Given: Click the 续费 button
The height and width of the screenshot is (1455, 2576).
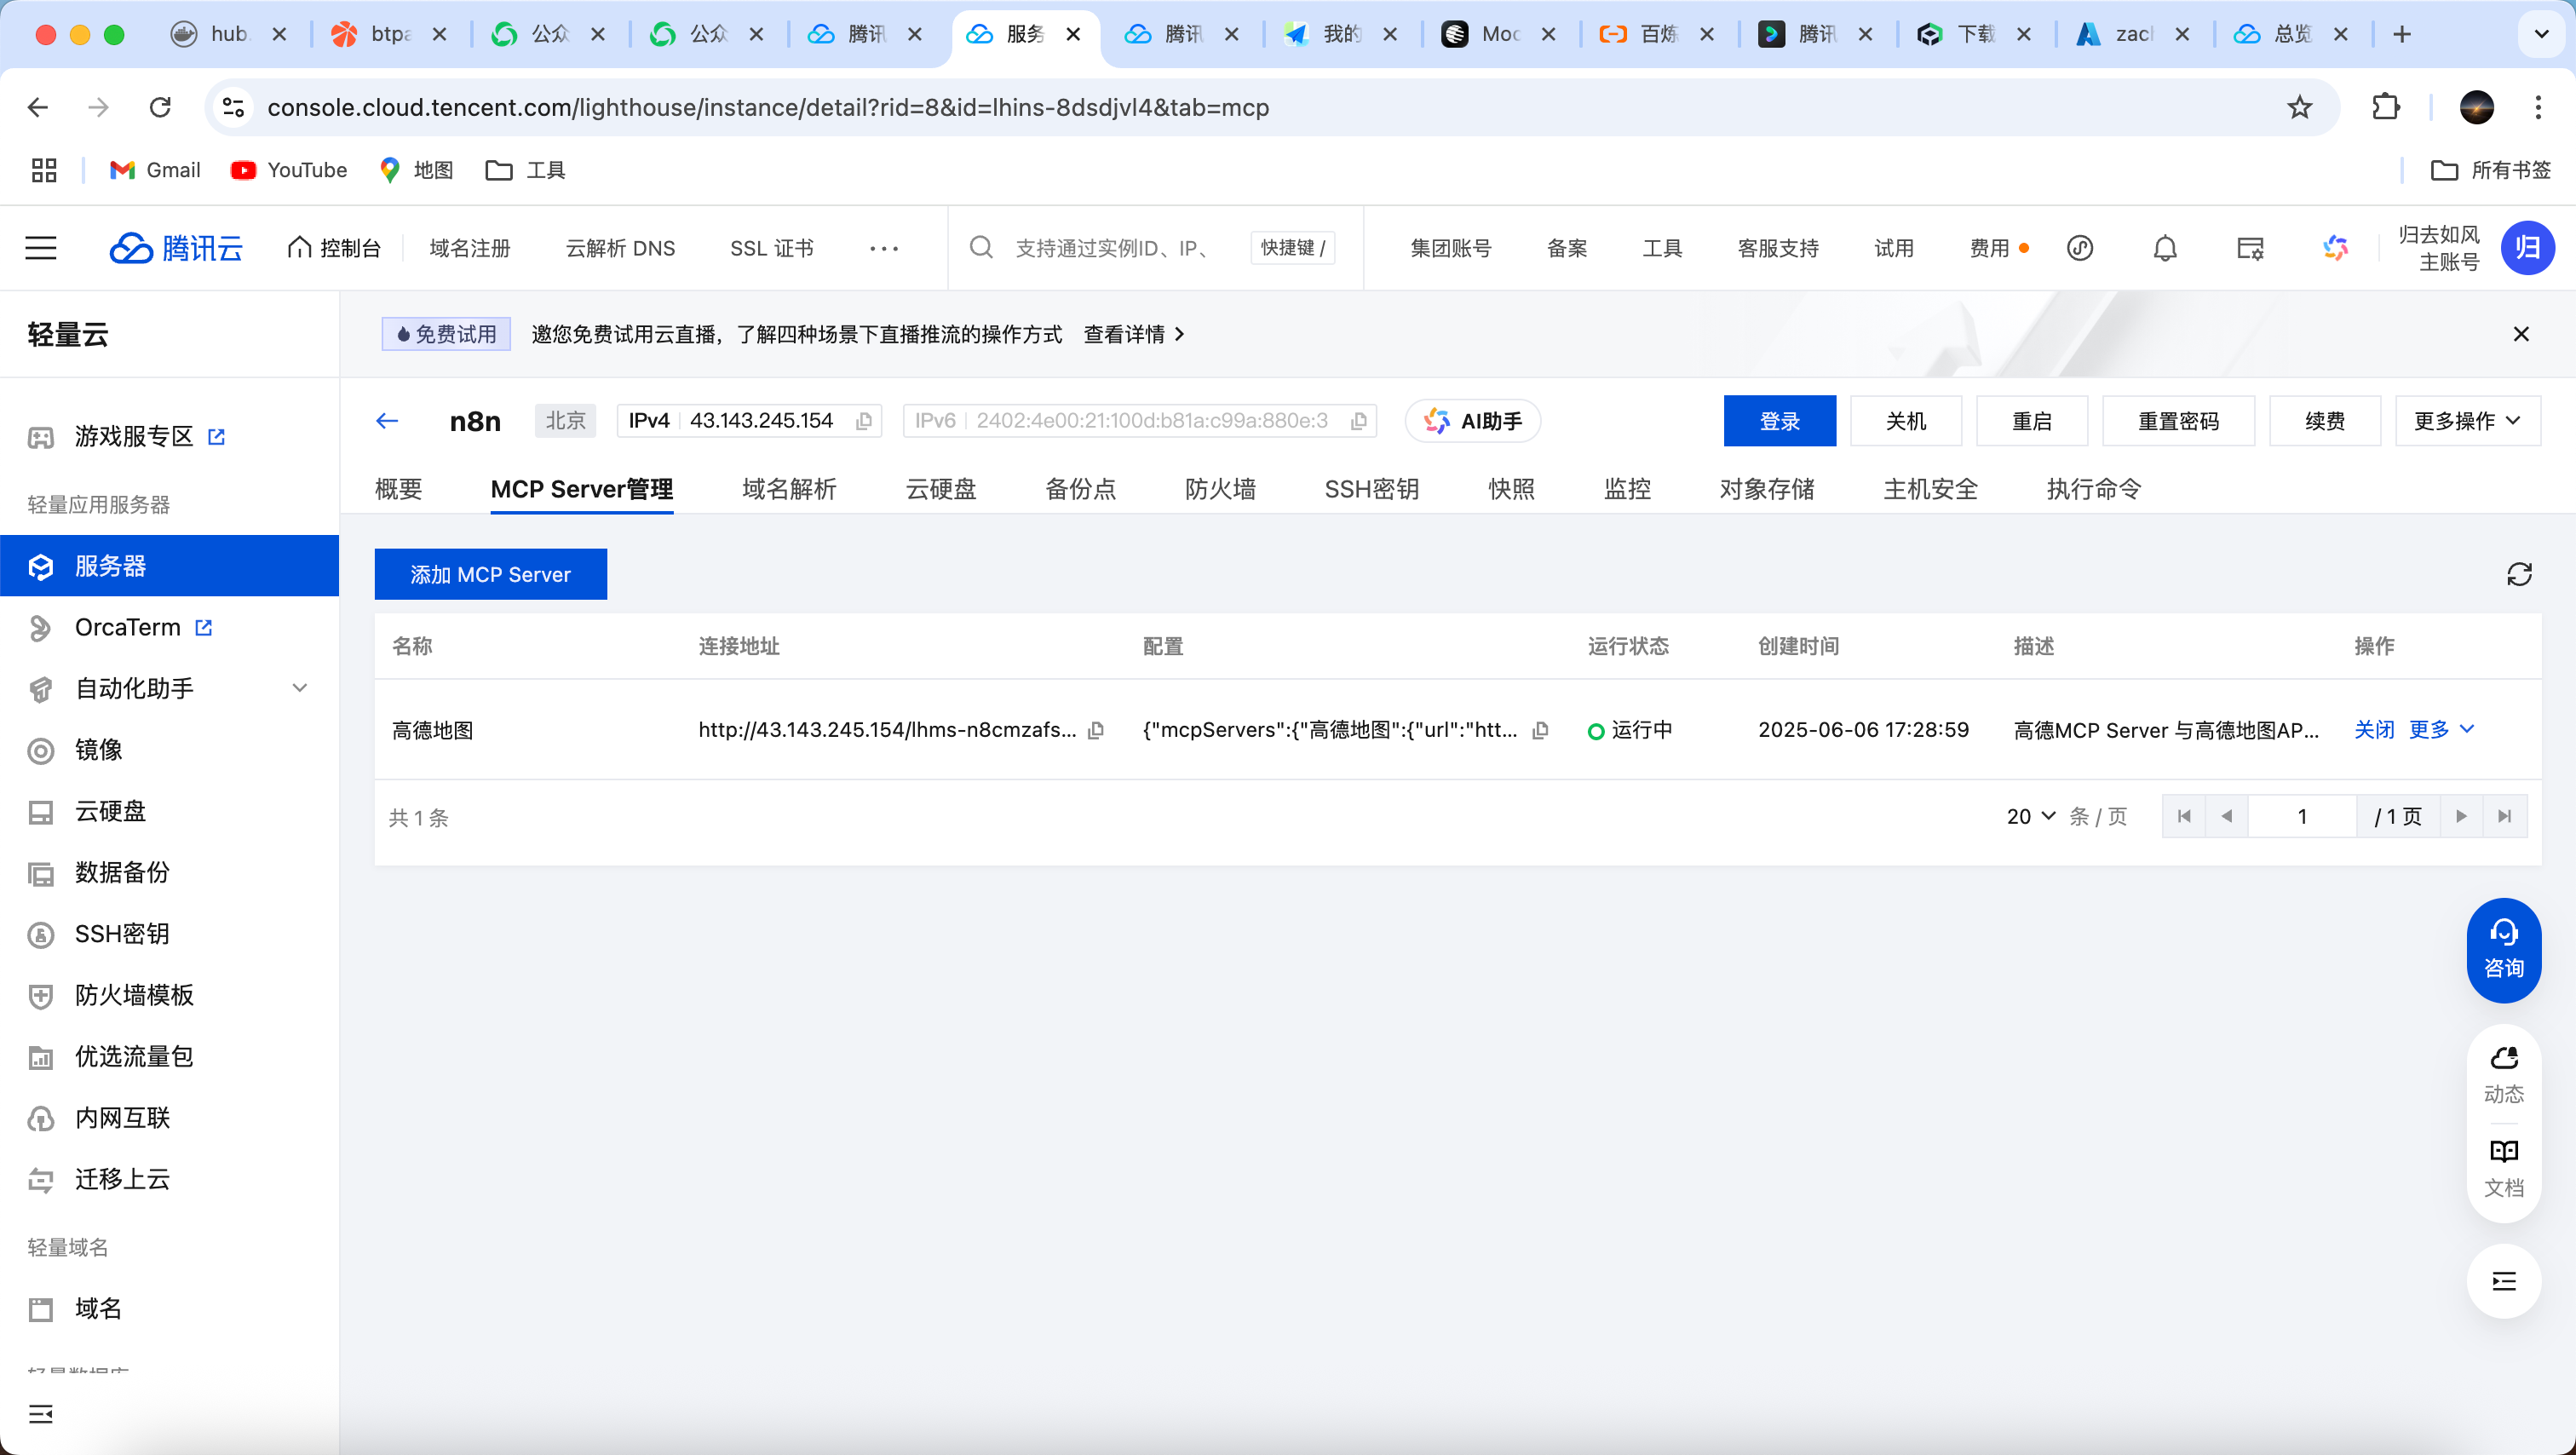Looking at the screenshot, I should pyautogui.click(x=2325, y=421).
